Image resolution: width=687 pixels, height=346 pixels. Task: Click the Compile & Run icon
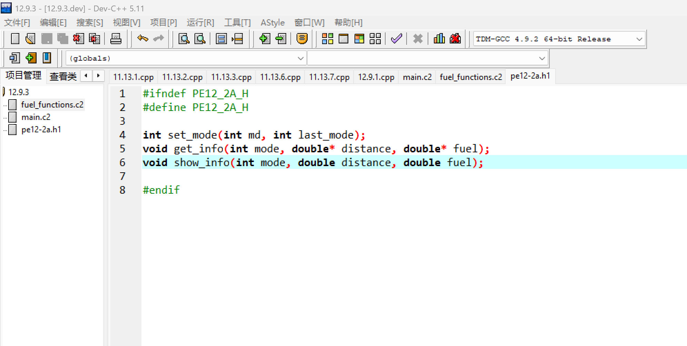359,39
